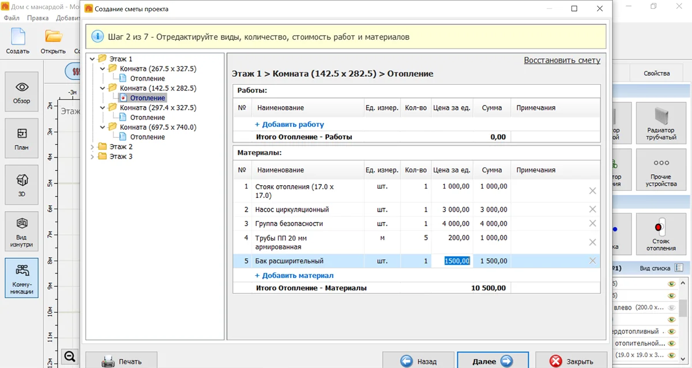
Task: Delete the Трубы ПП 20 мм row
Action: click(592, 242)
